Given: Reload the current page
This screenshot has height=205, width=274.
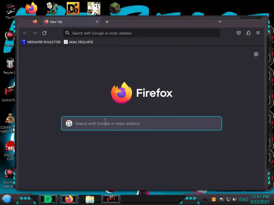Looking at the screenshot, I should click(44, 33).
